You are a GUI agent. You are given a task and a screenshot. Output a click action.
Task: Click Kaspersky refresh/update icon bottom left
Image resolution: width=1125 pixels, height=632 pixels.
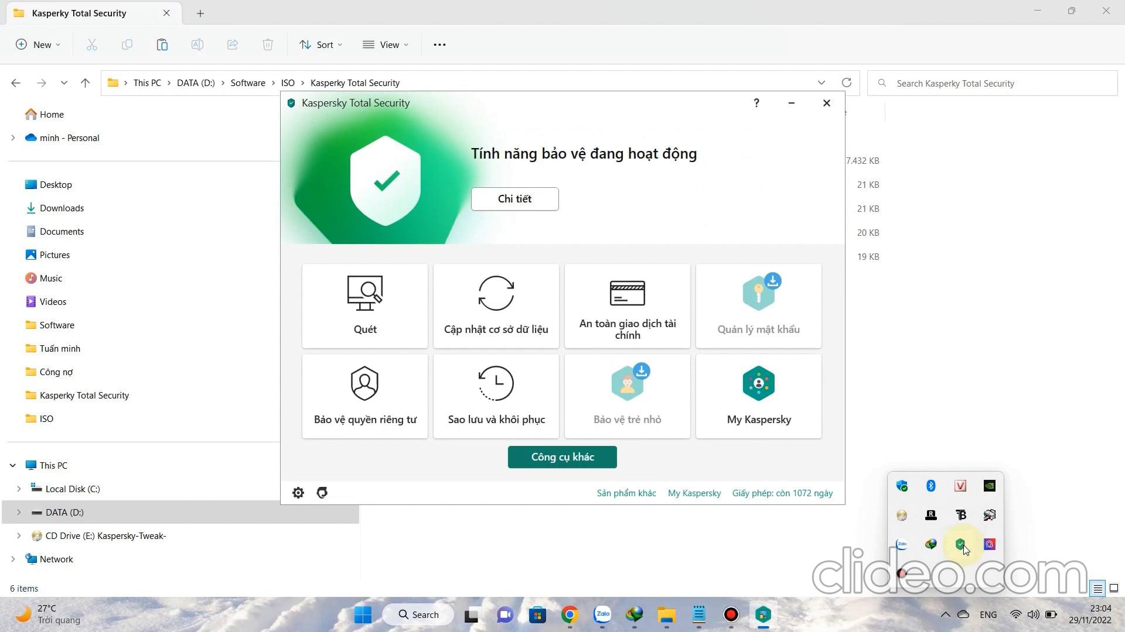(x=322, y=493)
